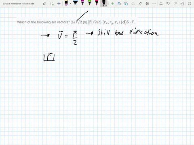Screen dimensions: 194x145
Task: Show previous pens with left chevron
Action: coord(71,4)
